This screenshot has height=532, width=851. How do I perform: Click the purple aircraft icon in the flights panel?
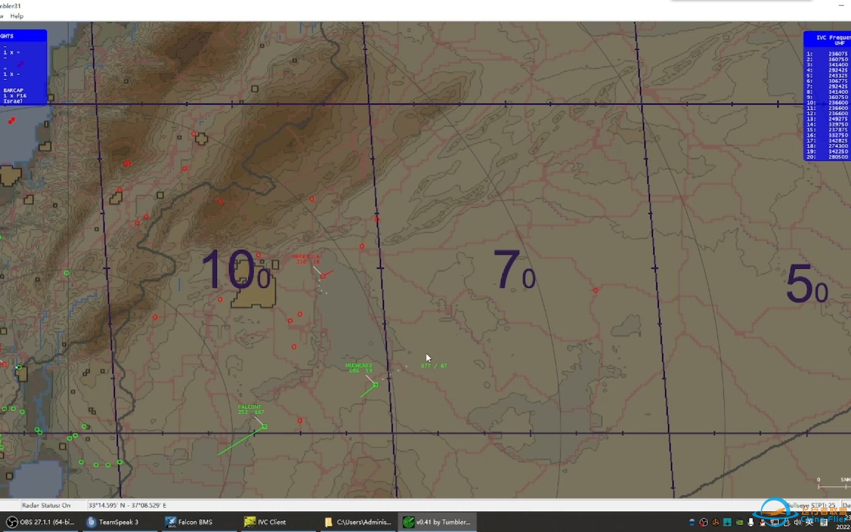[20, 65]
